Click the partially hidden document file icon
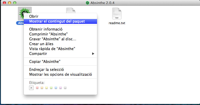200x105 pixels. click(71, 10)
